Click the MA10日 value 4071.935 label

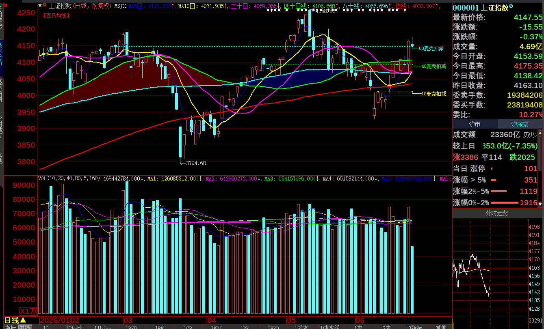[203, 6]
